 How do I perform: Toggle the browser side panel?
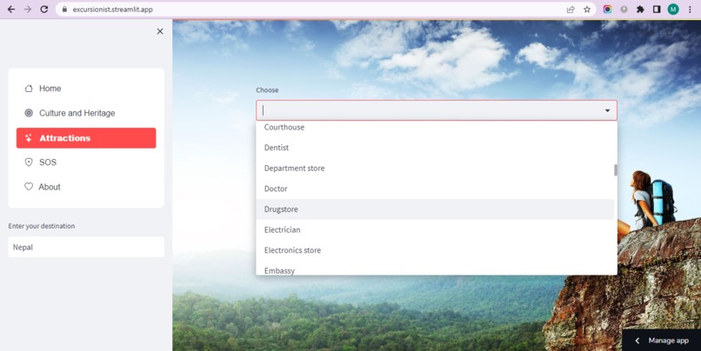tap(657, 10)
